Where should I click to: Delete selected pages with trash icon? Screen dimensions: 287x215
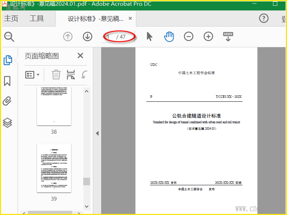56,75
